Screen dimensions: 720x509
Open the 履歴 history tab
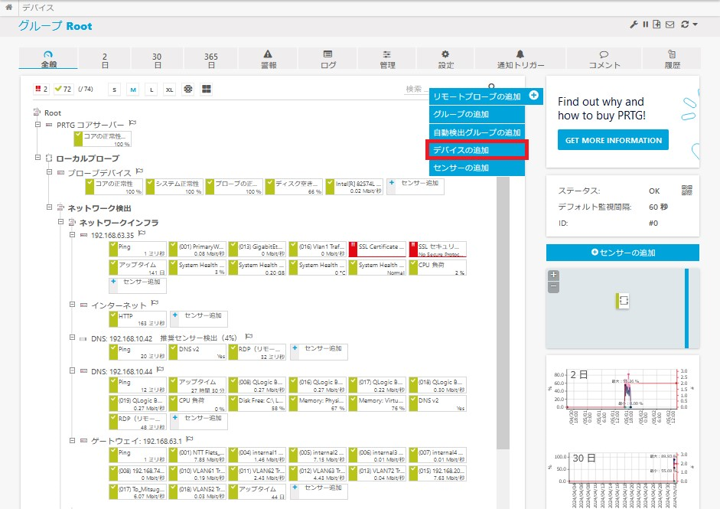tap(672, 59)
